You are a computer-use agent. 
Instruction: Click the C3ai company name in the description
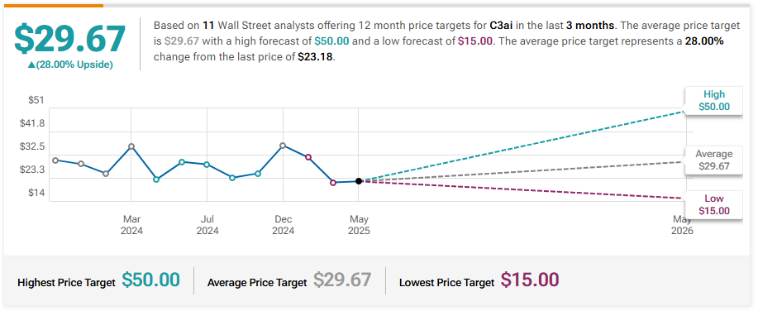[x=503, y=26]
